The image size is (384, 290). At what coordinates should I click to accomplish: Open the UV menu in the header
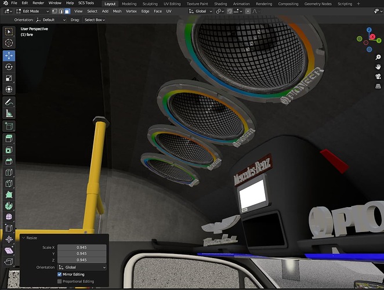(169, 11)
